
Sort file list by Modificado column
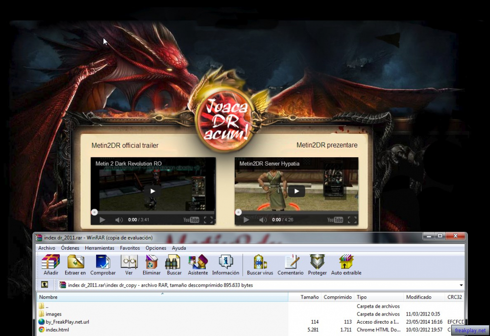click(424, 297)
